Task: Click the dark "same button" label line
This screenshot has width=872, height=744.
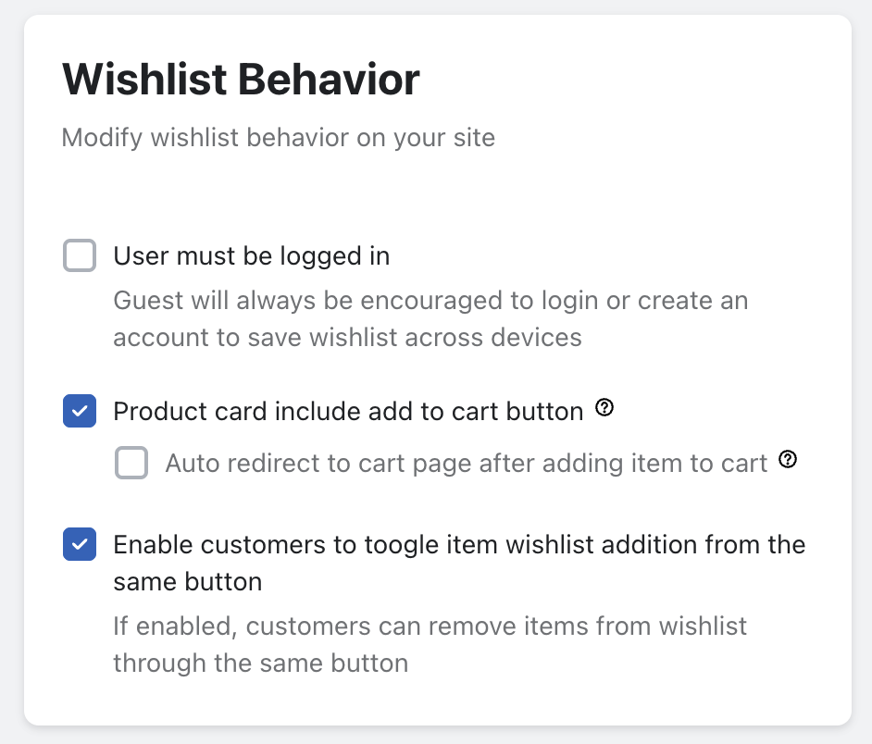Action: point(188,581)
